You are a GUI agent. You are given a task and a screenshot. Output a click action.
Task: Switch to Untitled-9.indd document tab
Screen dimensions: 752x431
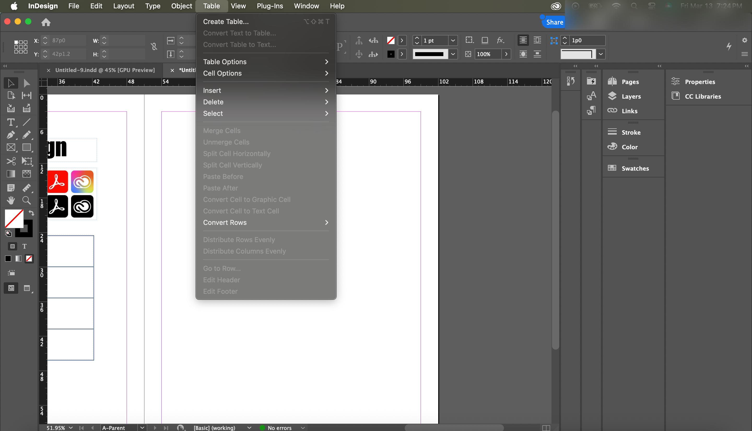[x=105, y=70]
